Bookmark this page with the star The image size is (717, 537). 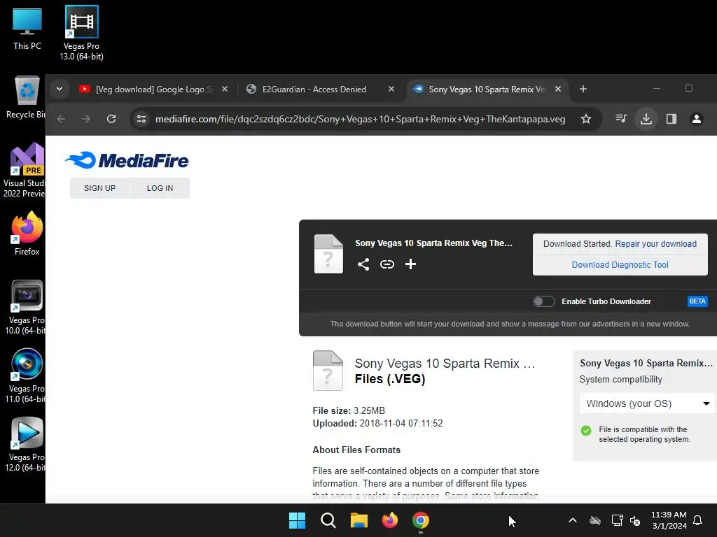[586, 119]
